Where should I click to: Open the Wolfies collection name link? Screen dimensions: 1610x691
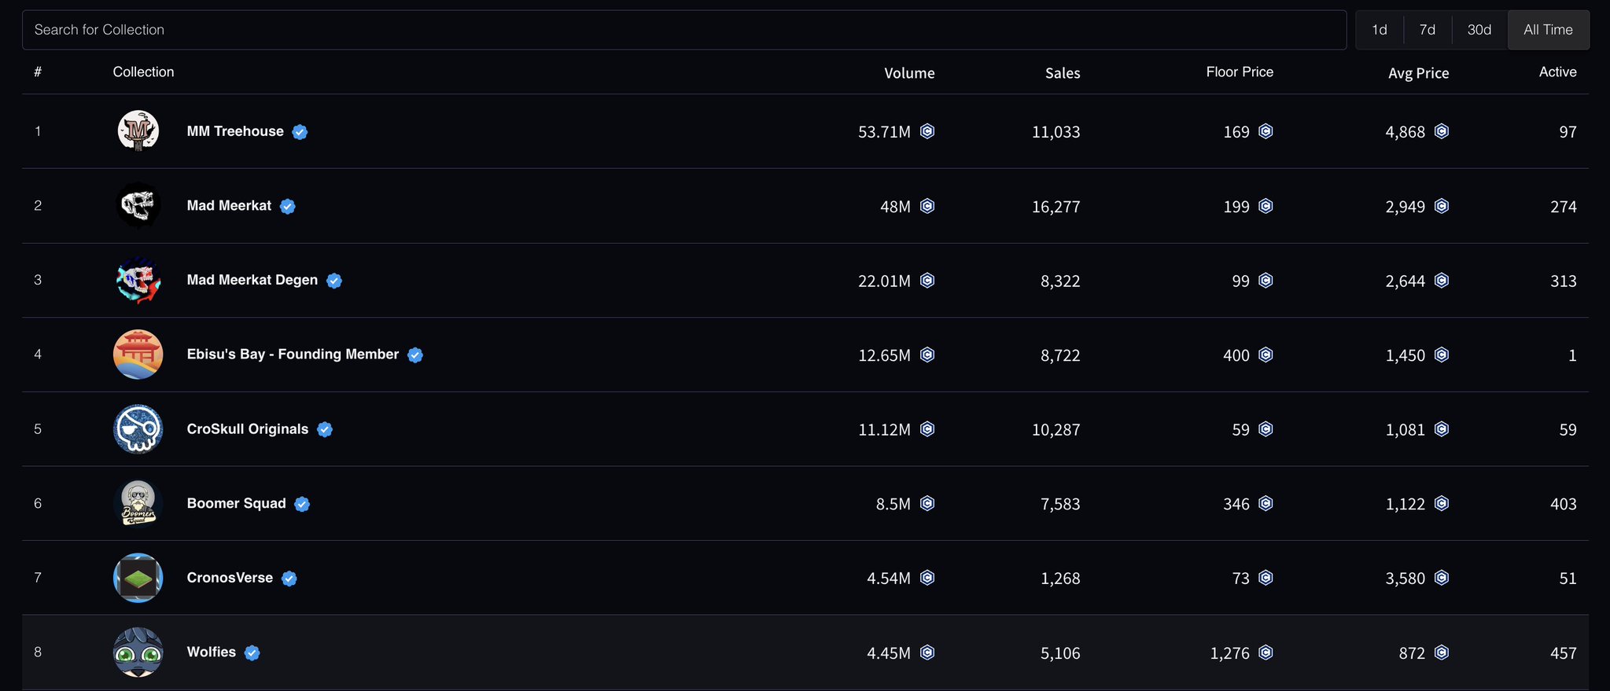click(211, 652)
